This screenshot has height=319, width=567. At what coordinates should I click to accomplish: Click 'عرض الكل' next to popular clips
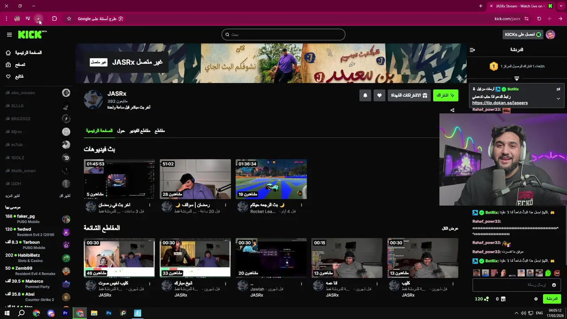pos(450,228)
